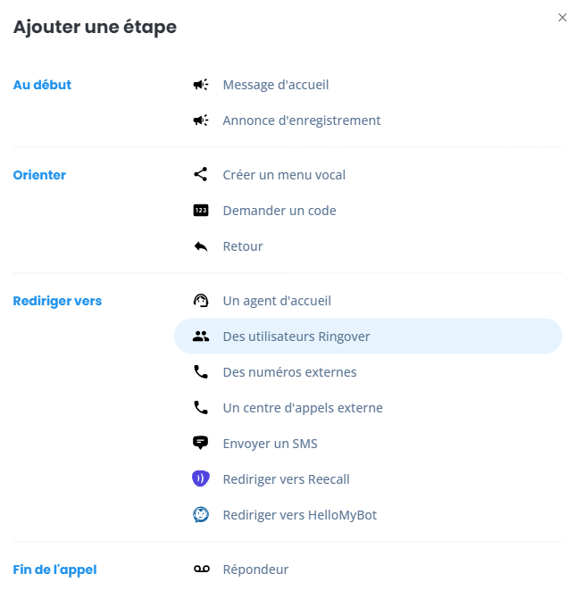Click the megaphone icon beside Message d'accueil
584x607 pixels.
coord(201,85)
